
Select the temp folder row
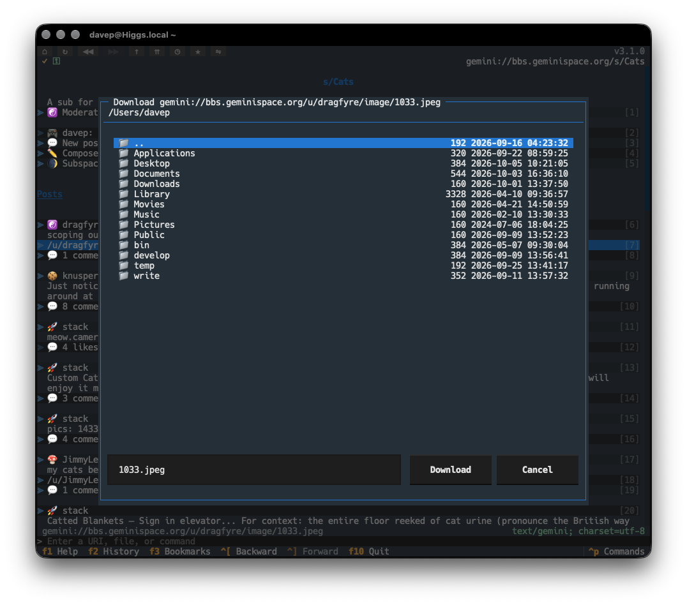click(x=343, y=265)
